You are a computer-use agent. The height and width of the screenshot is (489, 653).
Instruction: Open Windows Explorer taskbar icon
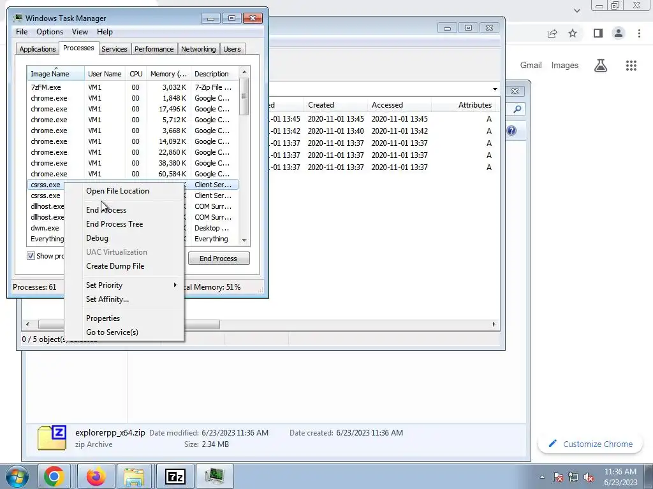click(x=135, y=476)
